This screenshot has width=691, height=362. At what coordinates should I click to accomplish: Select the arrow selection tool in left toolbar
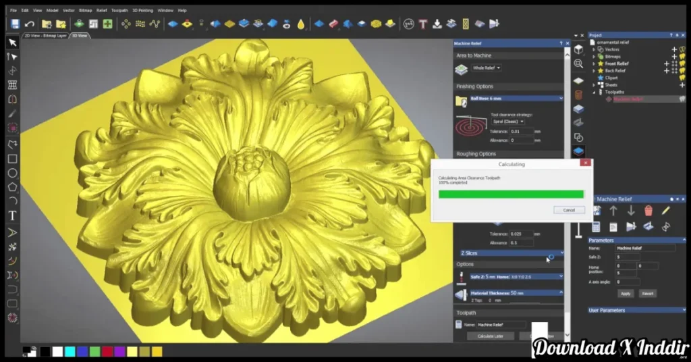[x=12, y=43]
